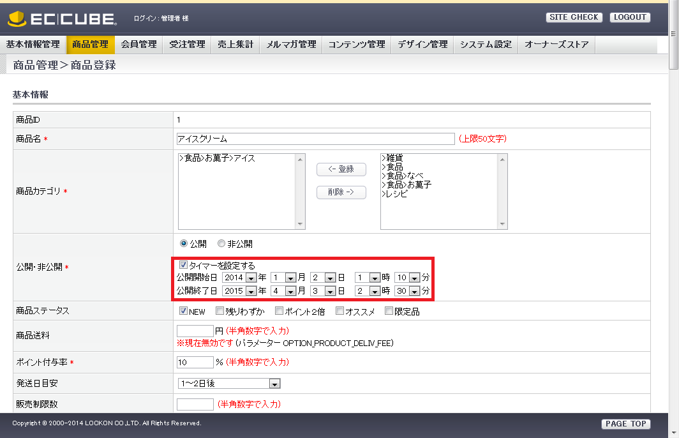
Task: Open the 商品管理 menu
Action: click(90, 44)
